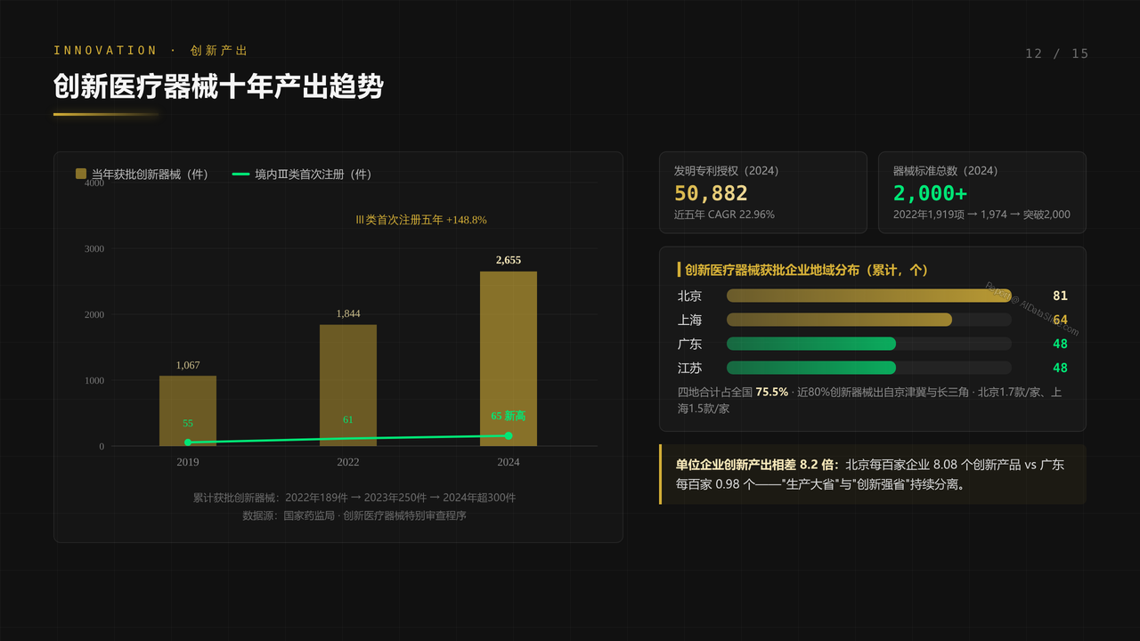Select the 2024 bar in the chart
This screenshot has width=1140, height=641.
[x=509, y=359]
